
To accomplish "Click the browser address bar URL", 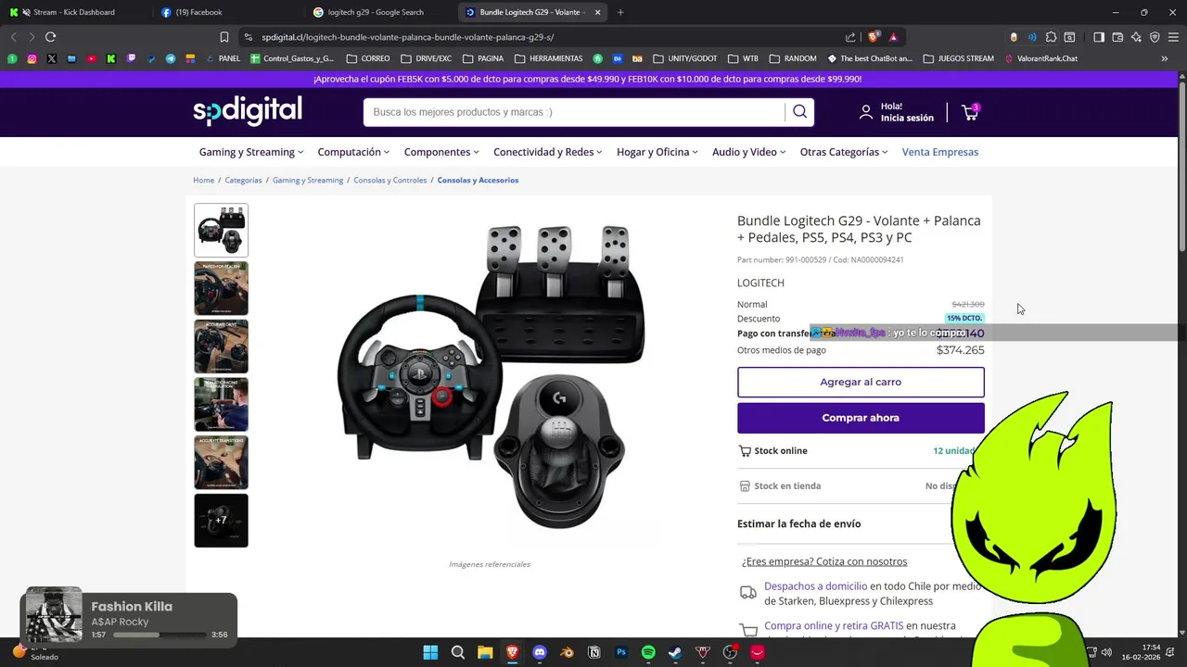I will click(407, 37).
